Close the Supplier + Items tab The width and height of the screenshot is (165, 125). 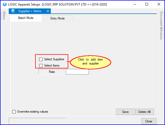pyautogui.click(x=48, y=11)
